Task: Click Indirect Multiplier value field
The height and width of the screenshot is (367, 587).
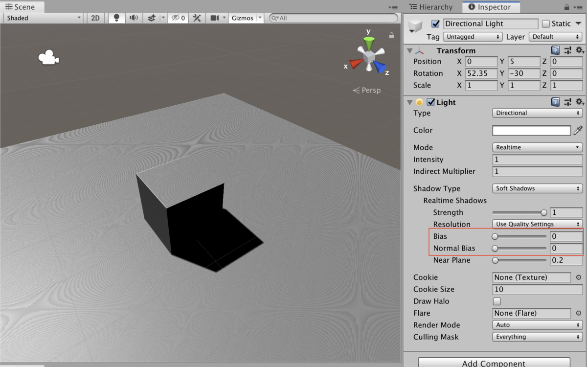Action: coord(537,171)
